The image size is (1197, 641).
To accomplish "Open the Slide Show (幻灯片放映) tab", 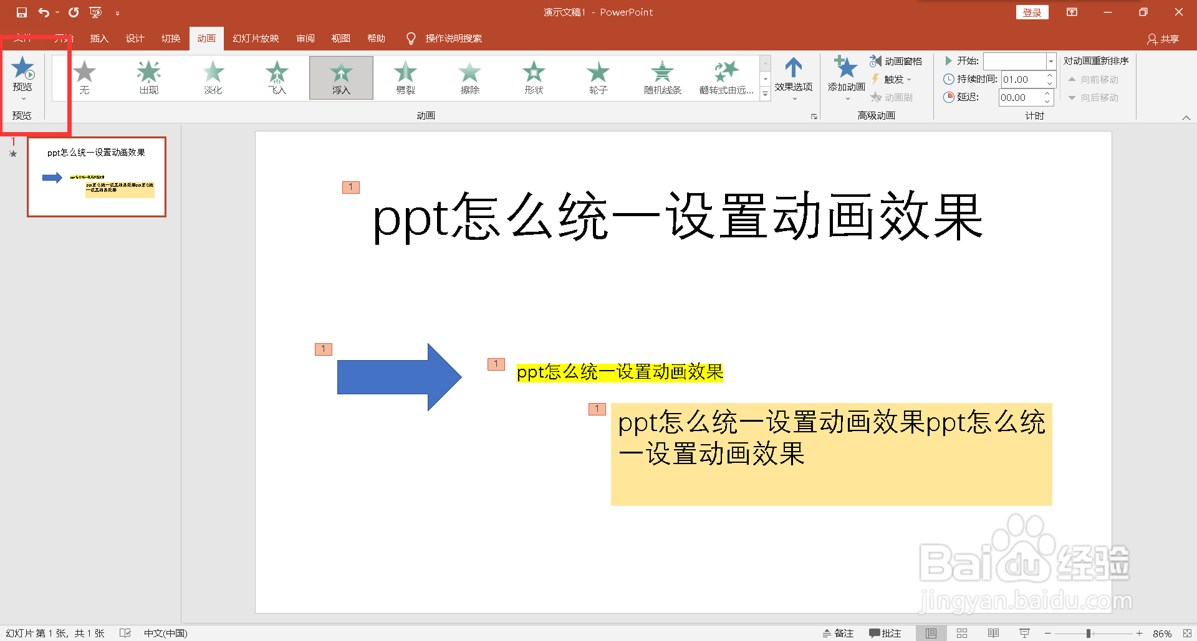I will (x=256, y=39).
